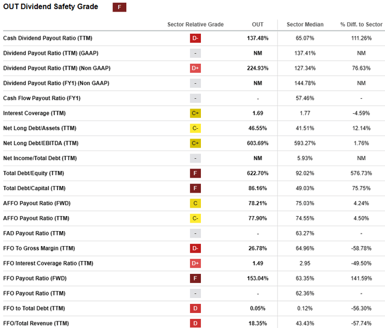Screen dimensions: 385x328
Task: Click the D grade for FFO to Total Debt
Action: point(195,308)
